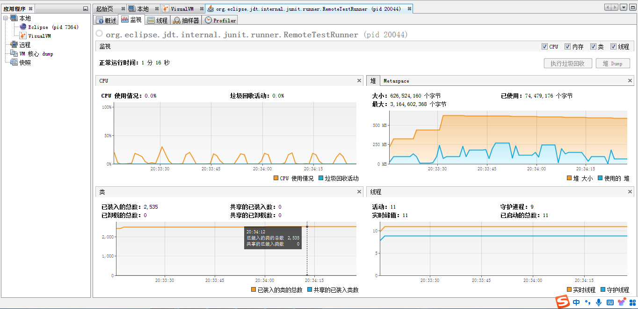
Task: Close the RemoteTestRunner tab
Action: (x=409, y=9)
